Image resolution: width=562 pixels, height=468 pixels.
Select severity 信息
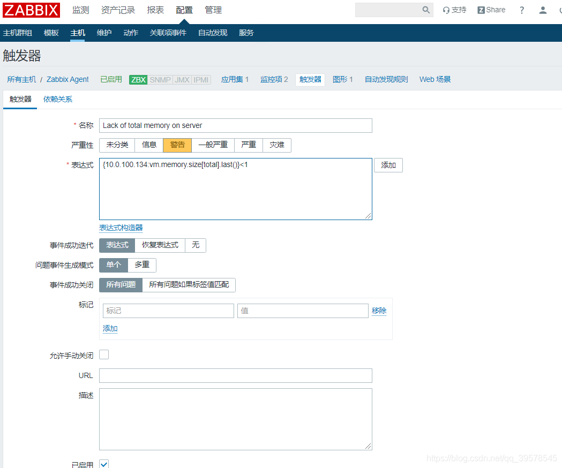click(149, 145)
